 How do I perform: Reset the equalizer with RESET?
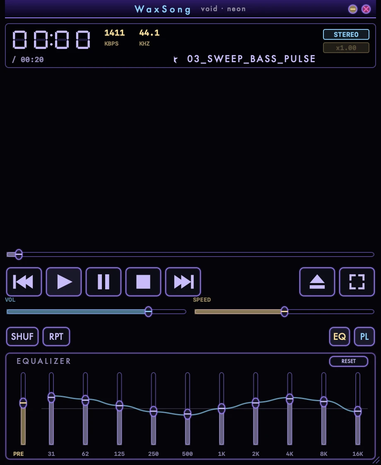[x=349, y=361]
